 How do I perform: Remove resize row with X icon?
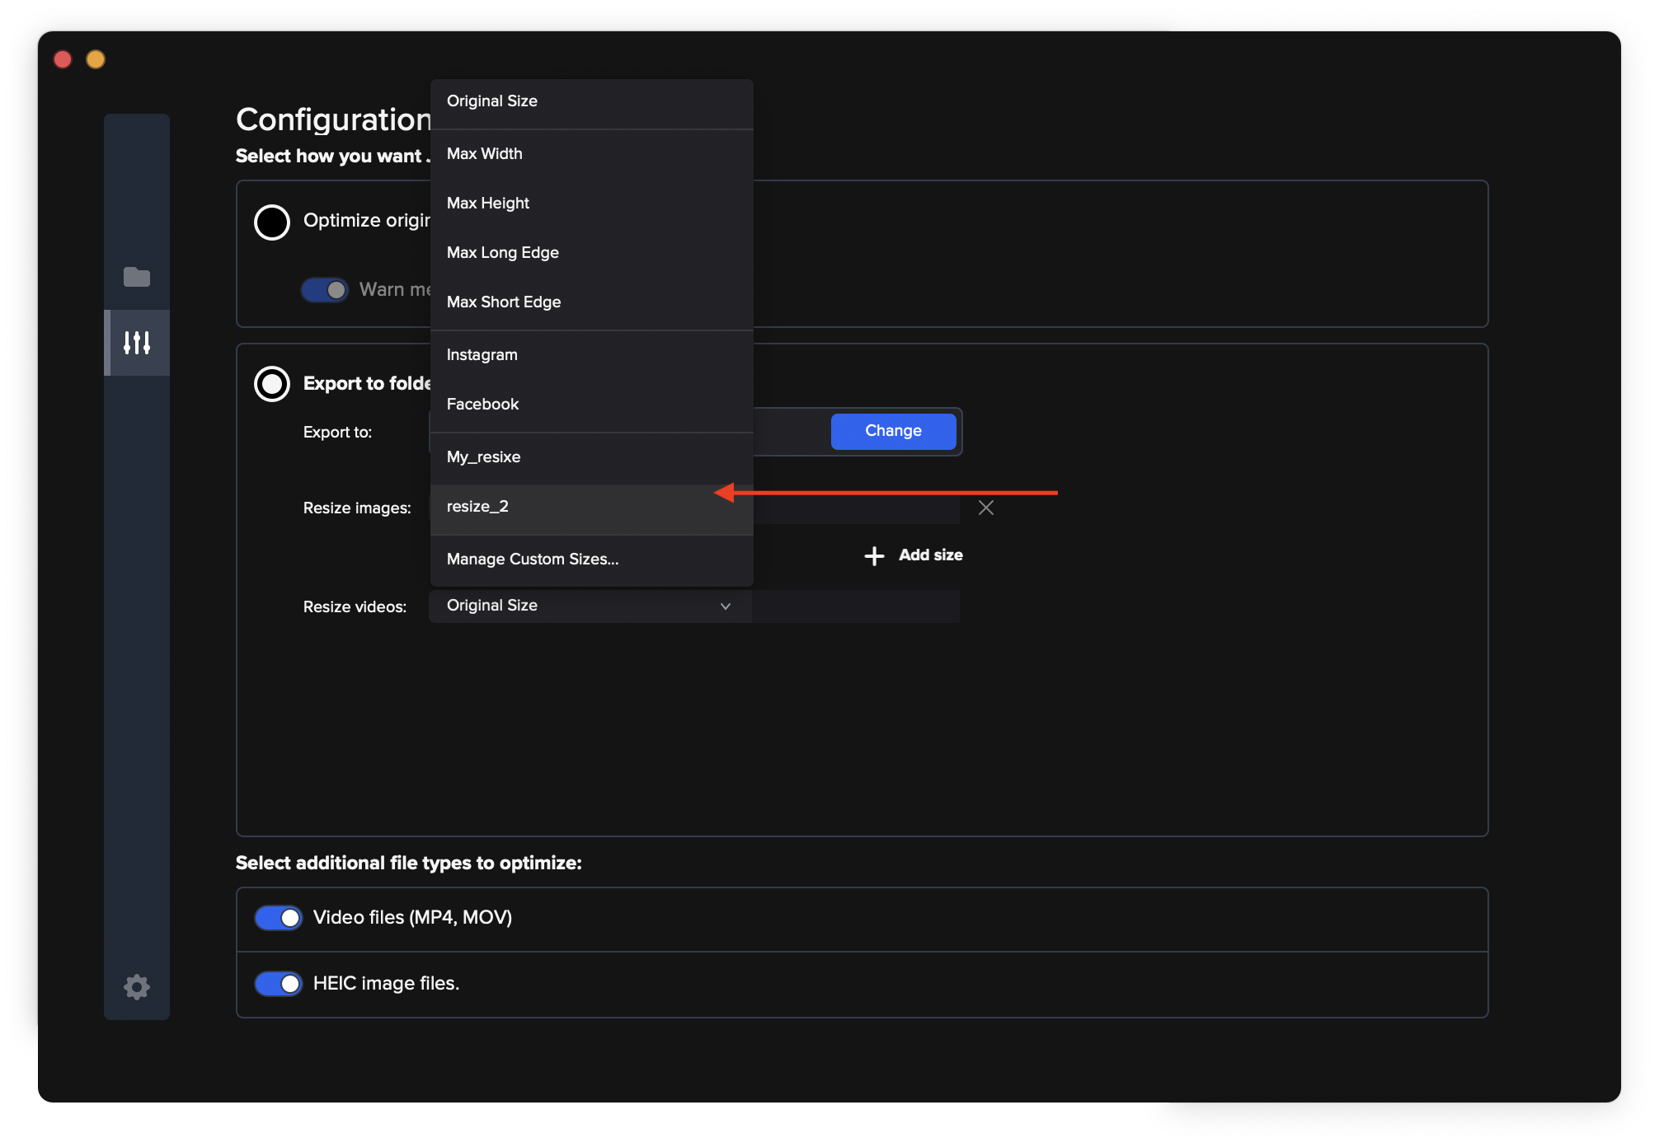click(x=985, y=508)
